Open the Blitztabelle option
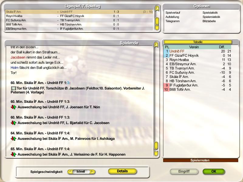The image size is (243, 182). pos(209,21)
